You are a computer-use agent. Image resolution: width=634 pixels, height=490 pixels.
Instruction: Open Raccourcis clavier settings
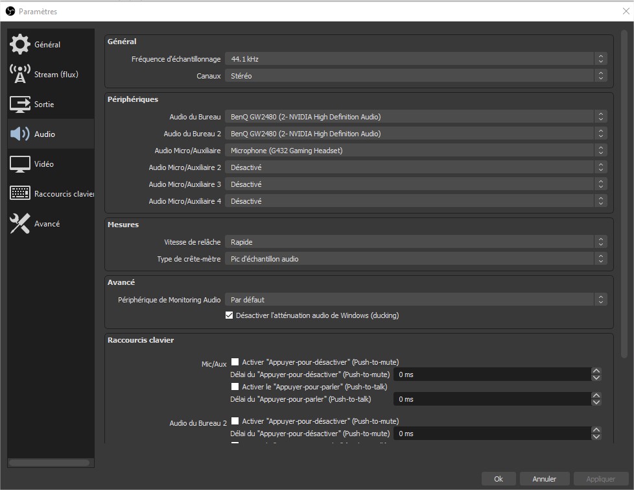[51, 193]
